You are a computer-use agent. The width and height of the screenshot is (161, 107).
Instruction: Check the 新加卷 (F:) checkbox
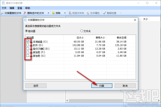(28, 52)
